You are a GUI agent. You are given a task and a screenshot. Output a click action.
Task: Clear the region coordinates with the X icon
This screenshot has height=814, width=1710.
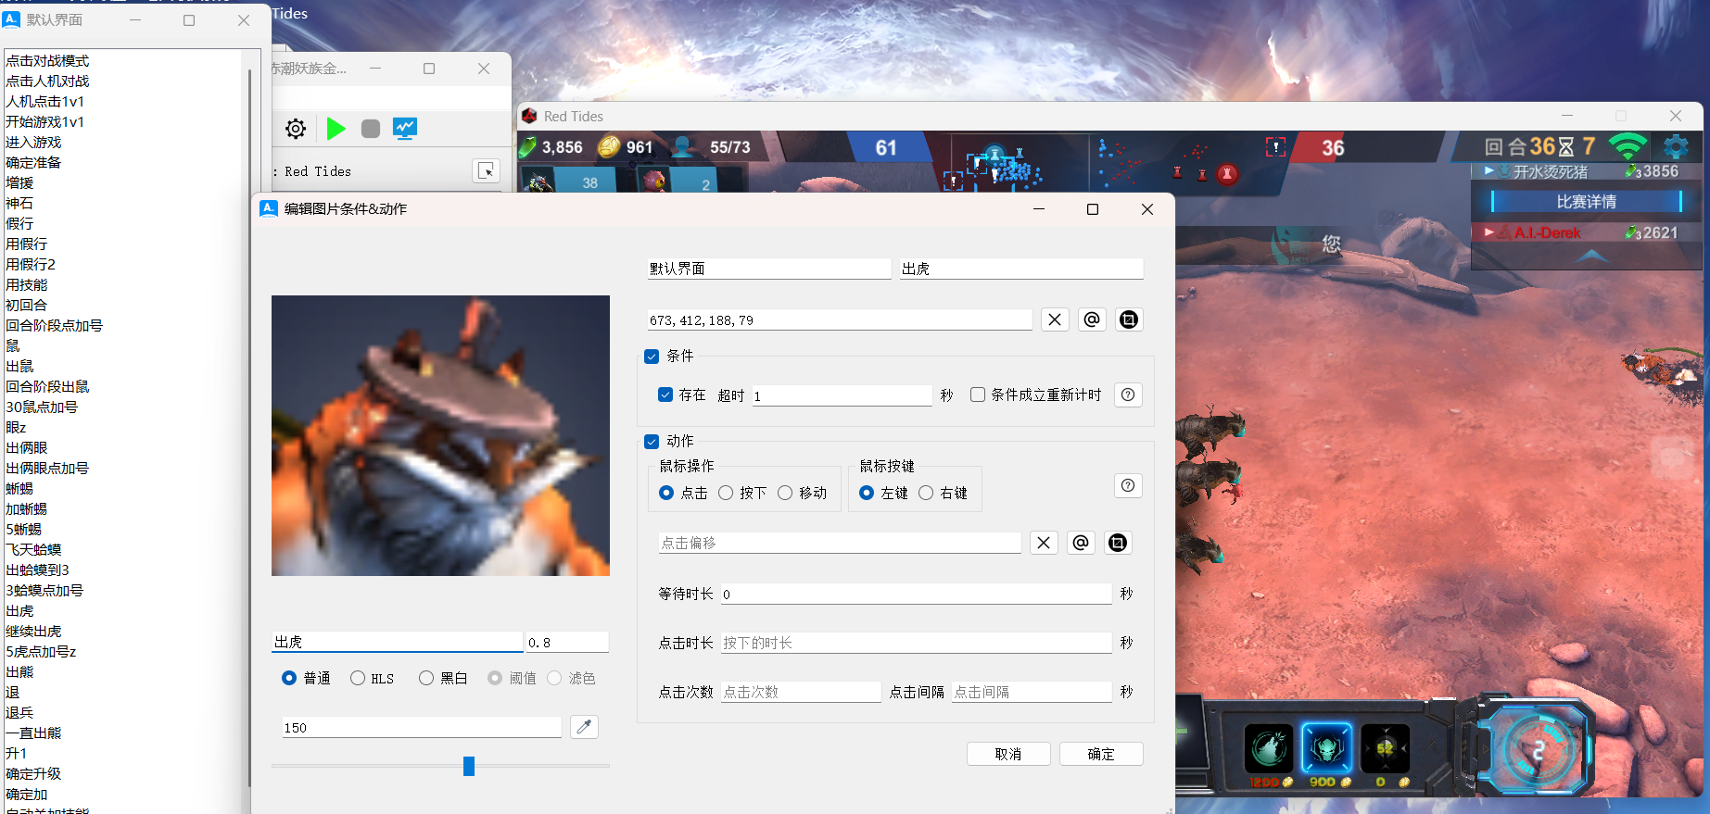(x=1055, y=319)
